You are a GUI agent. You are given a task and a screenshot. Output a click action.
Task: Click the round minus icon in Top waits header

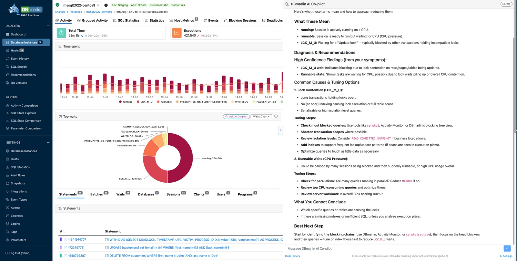click(276, 117)
